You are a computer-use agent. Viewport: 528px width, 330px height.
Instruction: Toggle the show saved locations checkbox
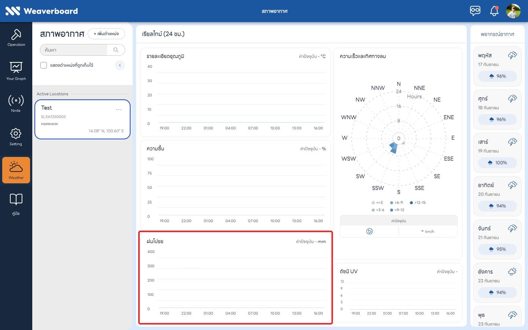(44, 65)
